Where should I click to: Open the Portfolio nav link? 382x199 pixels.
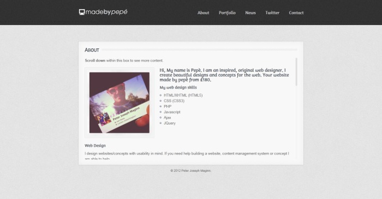pos(227,13)
